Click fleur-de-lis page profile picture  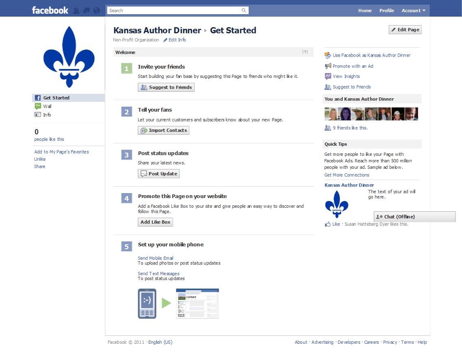(69, 57)
